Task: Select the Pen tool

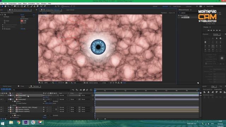Action: [25, 6]
